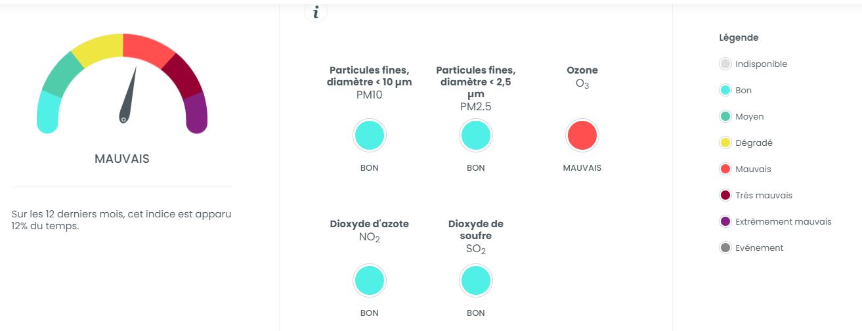Click the info icon above pollutants
Viewport: 862px width, 331px height.
tap(316, 12)
